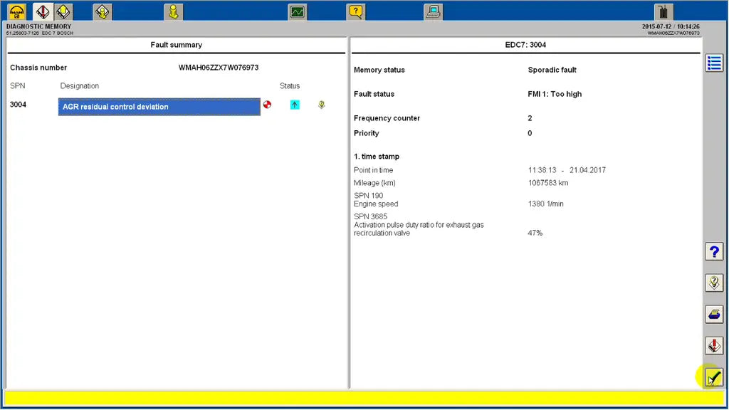This screenshot has height=410, width=729.
Task: Open the green measurement graph icon
Action: click(297, 11)
